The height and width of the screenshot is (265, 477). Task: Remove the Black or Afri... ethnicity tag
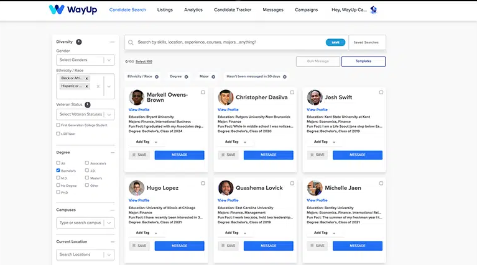pyautogui.click(x=86, y=78)
